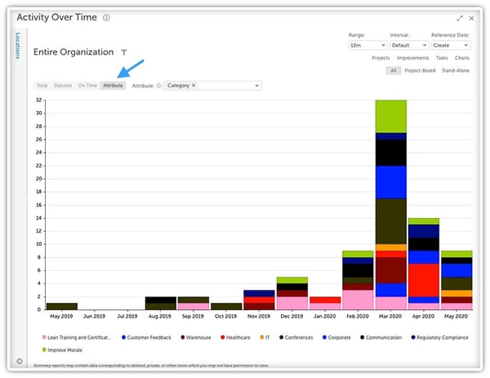Open the Range 12m dropdown
Image resolution: width=490 pixels, height=378 pixels.
(367, 45)
